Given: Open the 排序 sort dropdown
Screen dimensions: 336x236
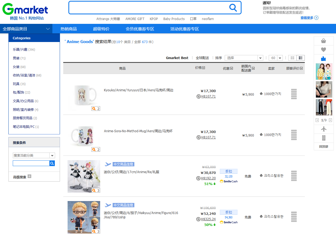Looking at the screenshot, I should [244, 58].
